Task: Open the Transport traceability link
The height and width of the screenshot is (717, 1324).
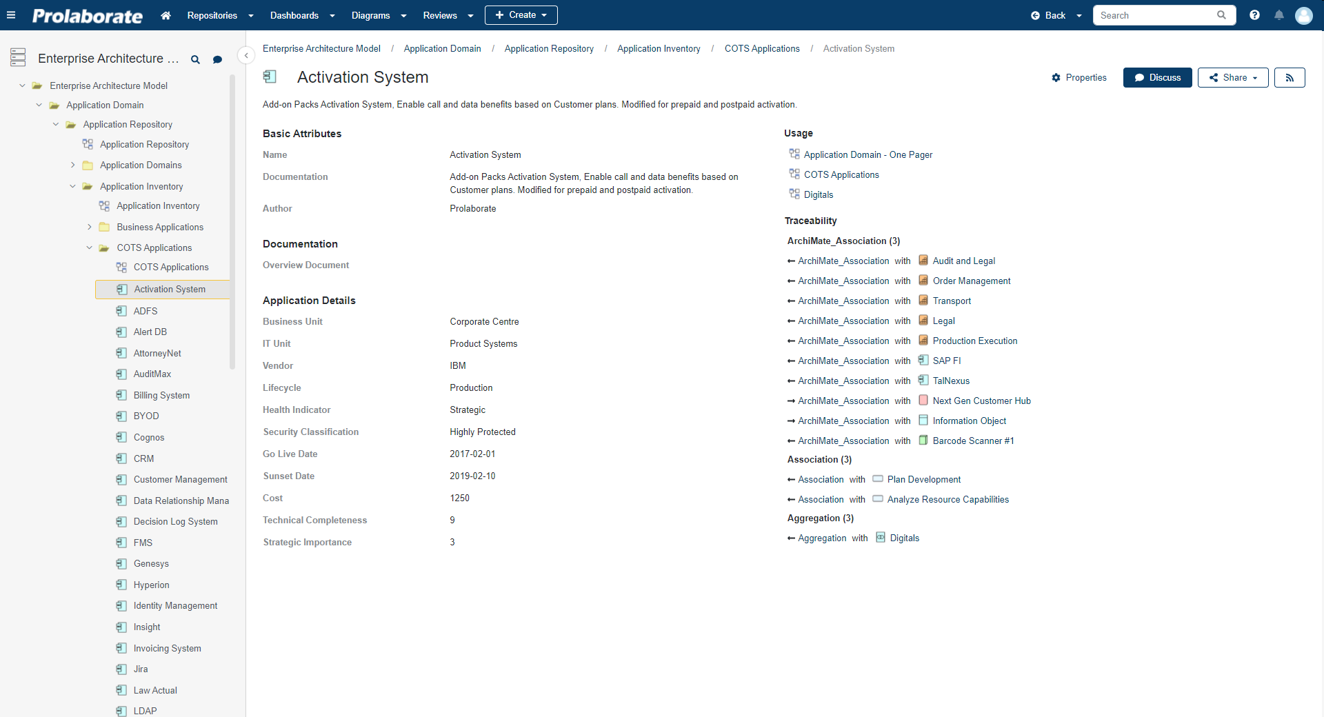Action: [952, 301]
